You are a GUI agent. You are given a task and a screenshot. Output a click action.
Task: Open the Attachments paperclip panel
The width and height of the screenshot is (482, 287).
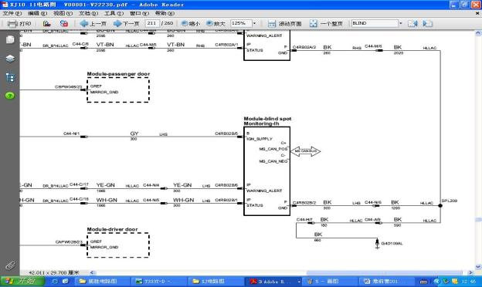pos(10,265)
